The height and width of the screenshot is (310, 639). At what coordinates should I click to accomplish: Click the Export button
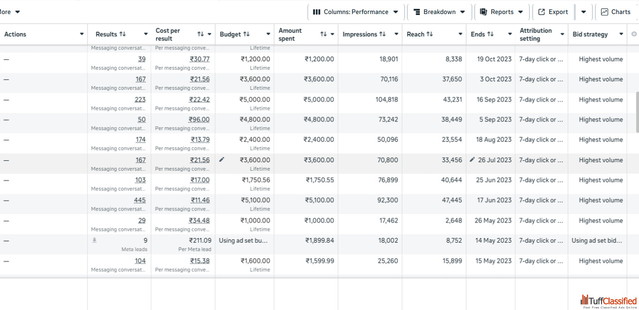553,12
